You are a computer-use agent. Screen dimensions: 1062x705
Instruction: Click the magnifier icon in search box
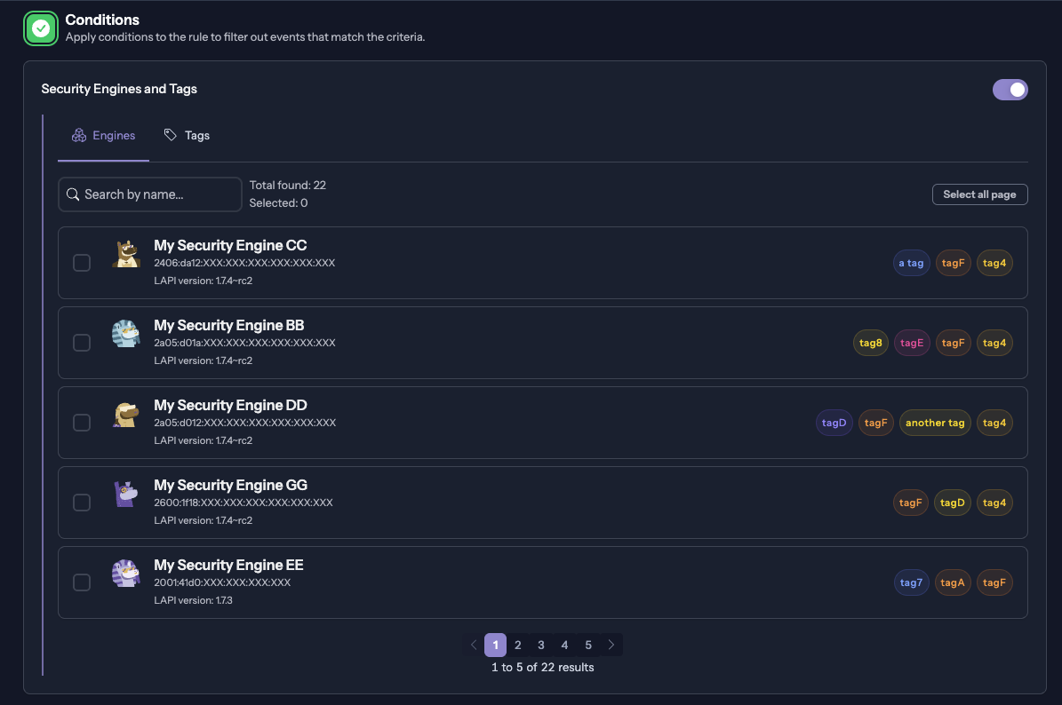[73, 194]
